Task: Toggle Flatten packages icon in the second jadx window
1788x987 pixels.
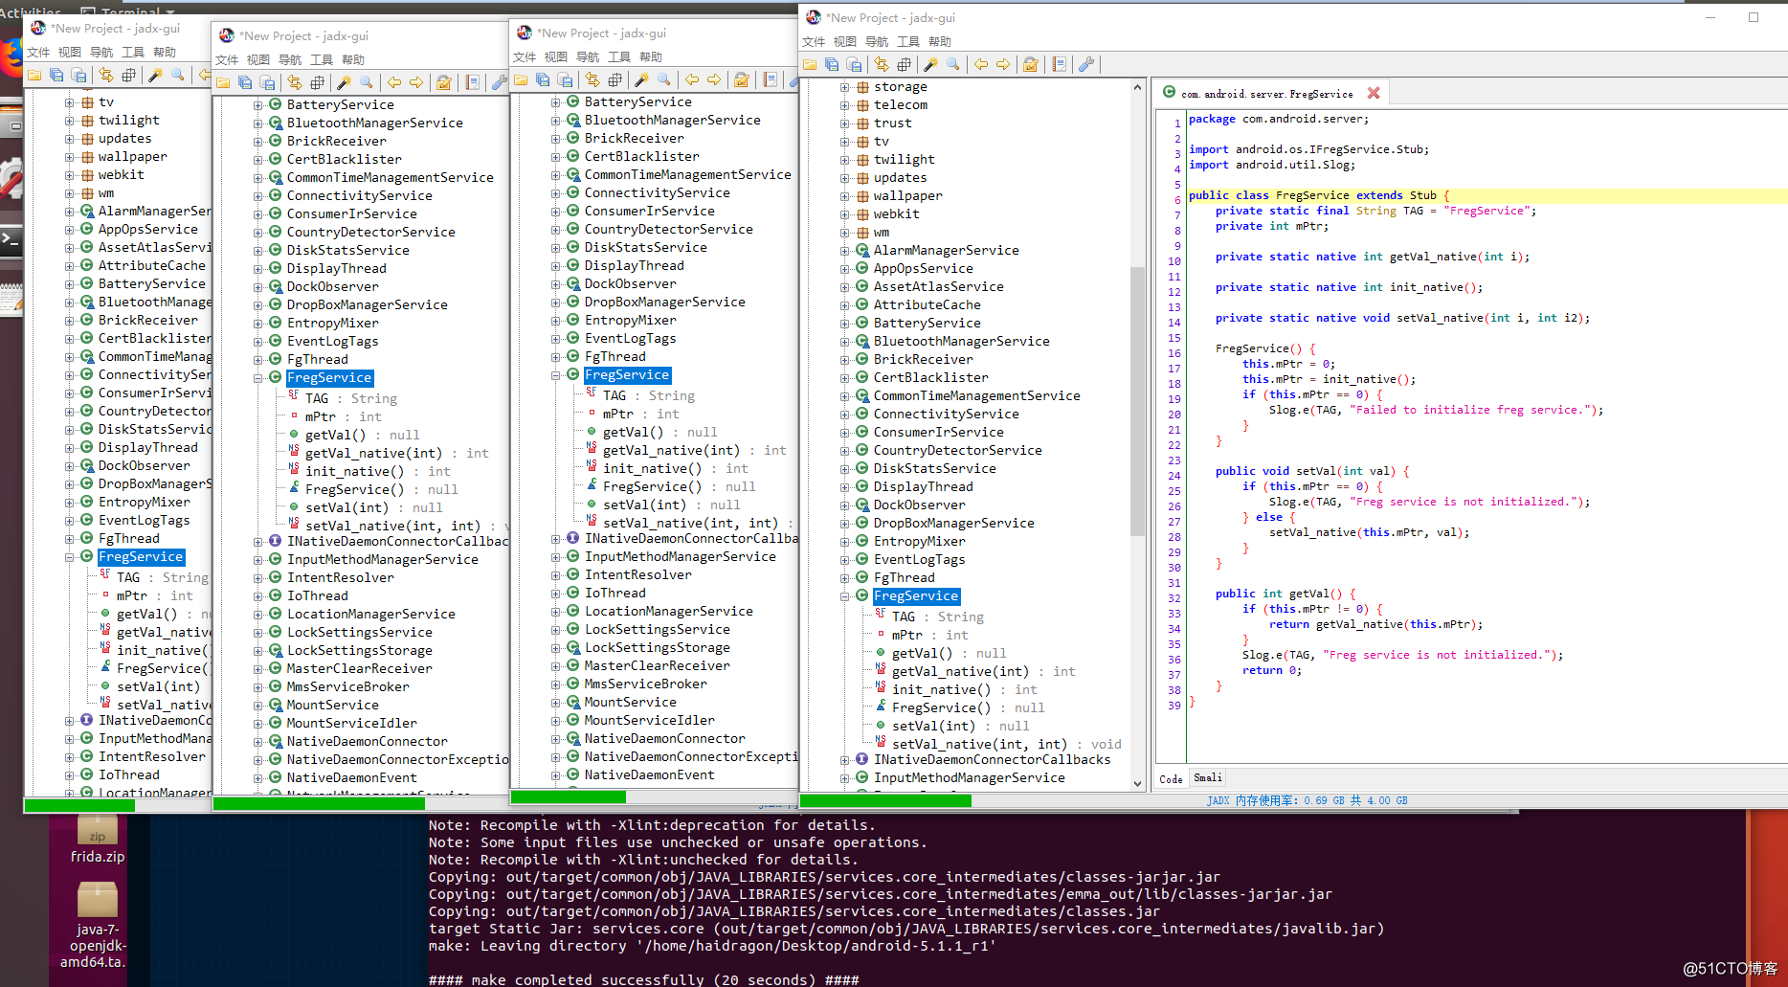Action: click(x=318, y=82)
